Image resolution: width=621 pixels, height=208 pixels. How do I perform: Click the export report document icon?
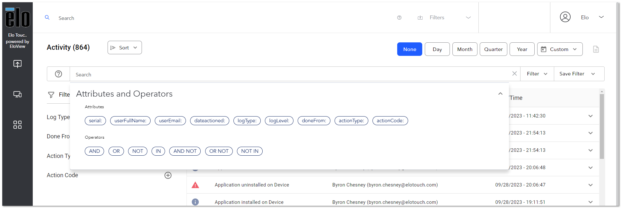(x=596, y=49)
